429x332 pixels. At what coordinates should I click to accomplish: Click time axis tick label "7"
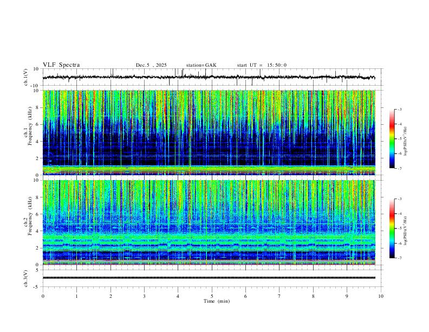(279, 296)
